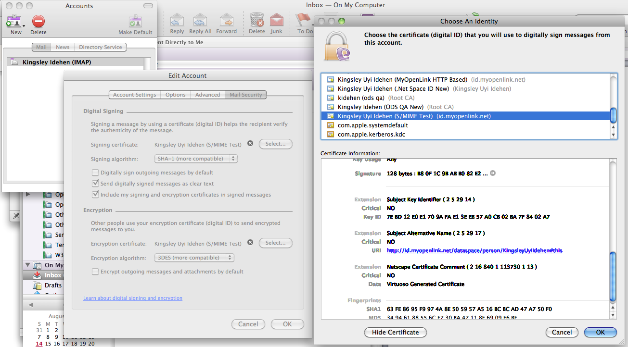This screenshot has width=628, height=347.
Task: Select the Mail Security tab
Action: point(246,95)
